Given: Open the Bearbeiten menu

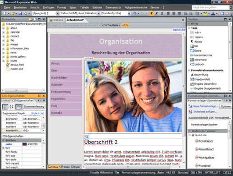Looking at the screenshot, I should pos(20,7).
